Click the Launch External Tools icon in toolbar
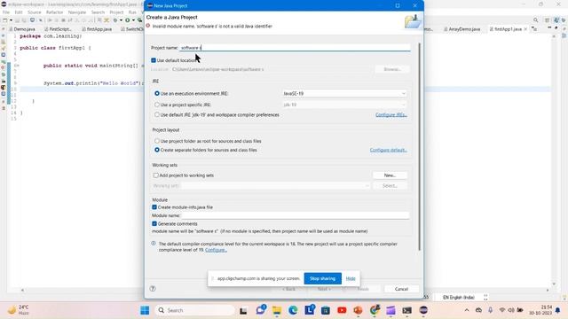Image resolution: width=568 pixels, height=319 pixels. (139, 20)
